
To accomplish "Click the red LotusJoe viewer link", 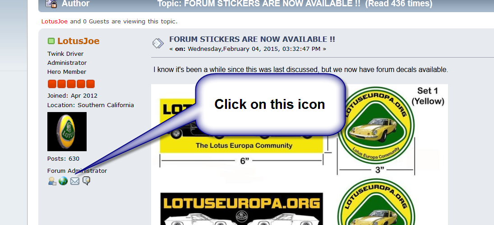I will [55, 22].
